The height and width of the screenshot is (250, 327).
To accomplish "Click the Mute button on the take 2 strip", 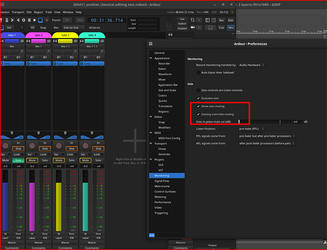I will [32, 160].
